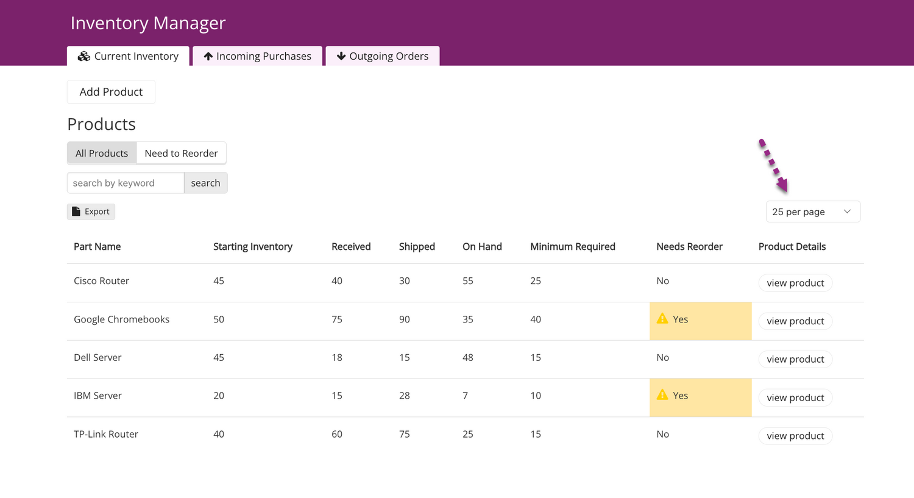
Task: Switch to the Outgoing Orders tab
Action: 383,56
